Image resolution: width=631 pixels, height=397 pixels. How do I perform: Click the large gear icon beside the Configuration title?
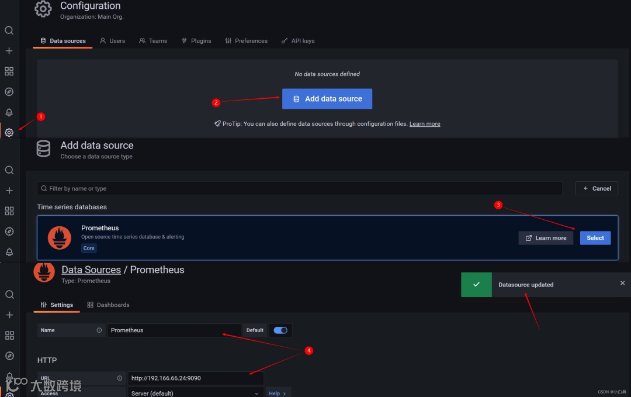click(x=43, y=9)
